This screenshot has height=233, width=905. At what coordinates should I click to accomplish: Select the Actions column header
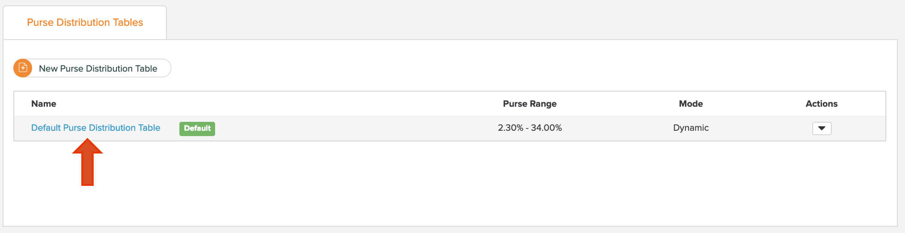(x=822, y=104)
